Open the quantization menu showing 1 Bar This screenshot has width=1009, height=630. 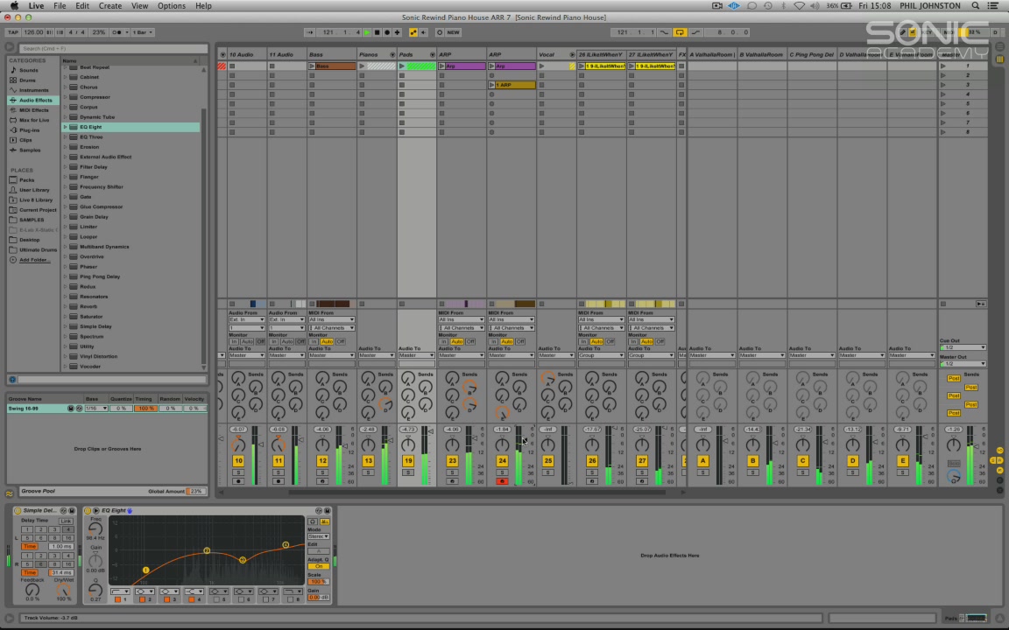(142, 32)
